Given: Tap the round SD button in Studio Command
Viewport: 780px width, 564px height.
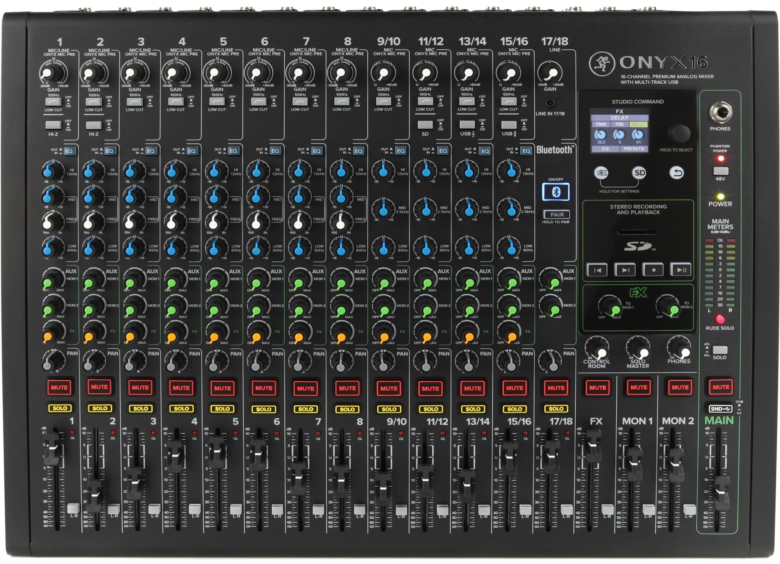Looking at the screenshot, I should tap(640, 173).
